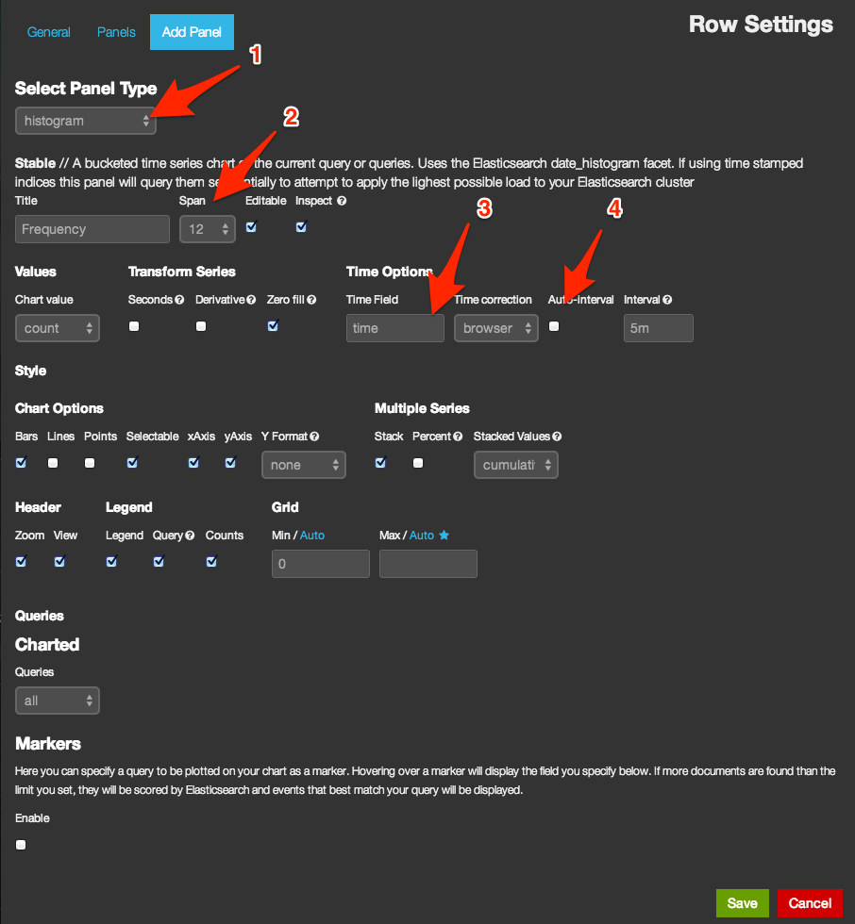This screenshot has width=855, height=924.
Task: Click the Auto link next to Min
Action: pos(312,536)
